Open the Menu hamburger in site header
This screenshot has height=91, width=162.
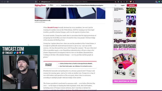point(51,5)
